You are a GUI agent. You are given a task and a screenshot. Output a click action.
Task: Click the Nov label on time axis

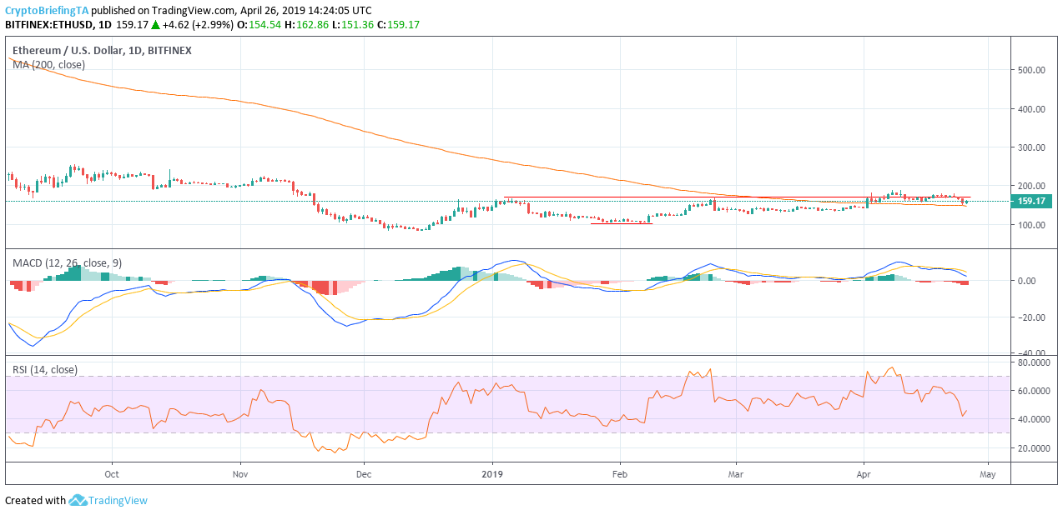coord(240,473)
